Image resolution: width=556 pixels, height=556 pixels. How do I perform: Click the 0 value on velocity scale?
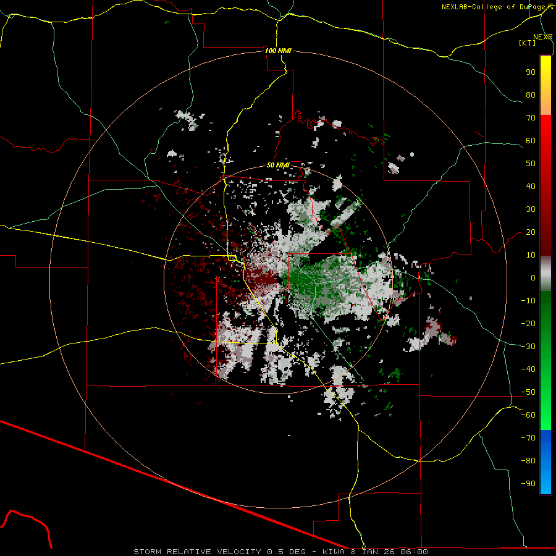533,278
